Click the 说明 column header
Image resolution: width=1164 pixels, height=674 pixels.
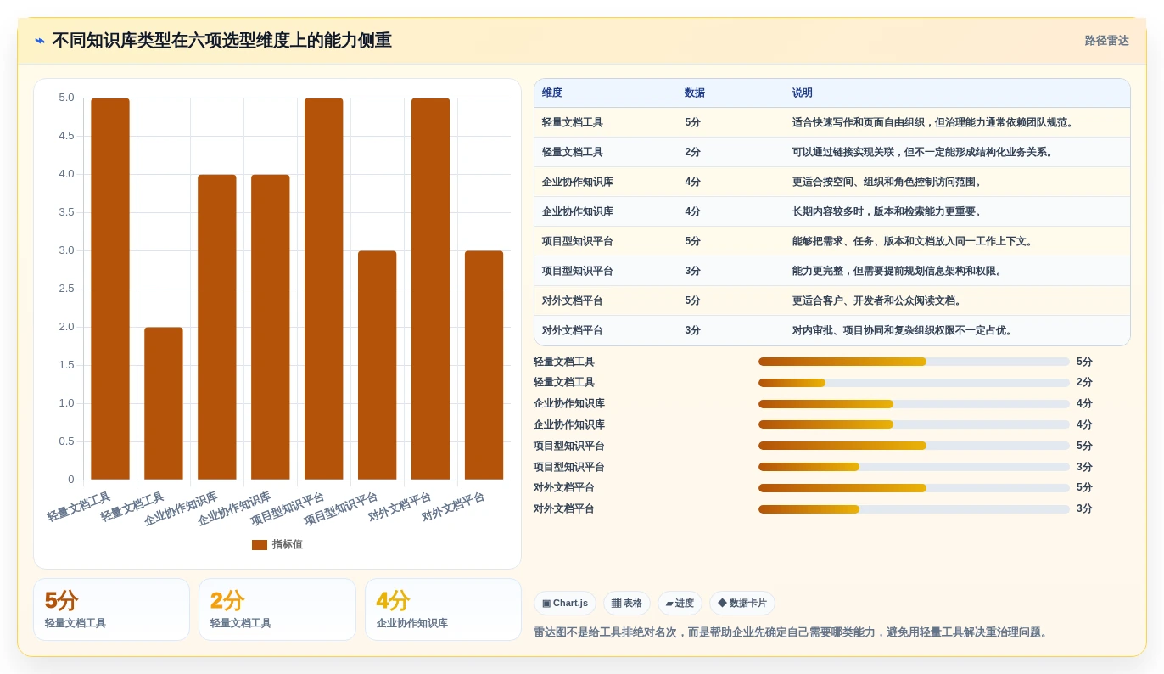(x=803, y=93)
